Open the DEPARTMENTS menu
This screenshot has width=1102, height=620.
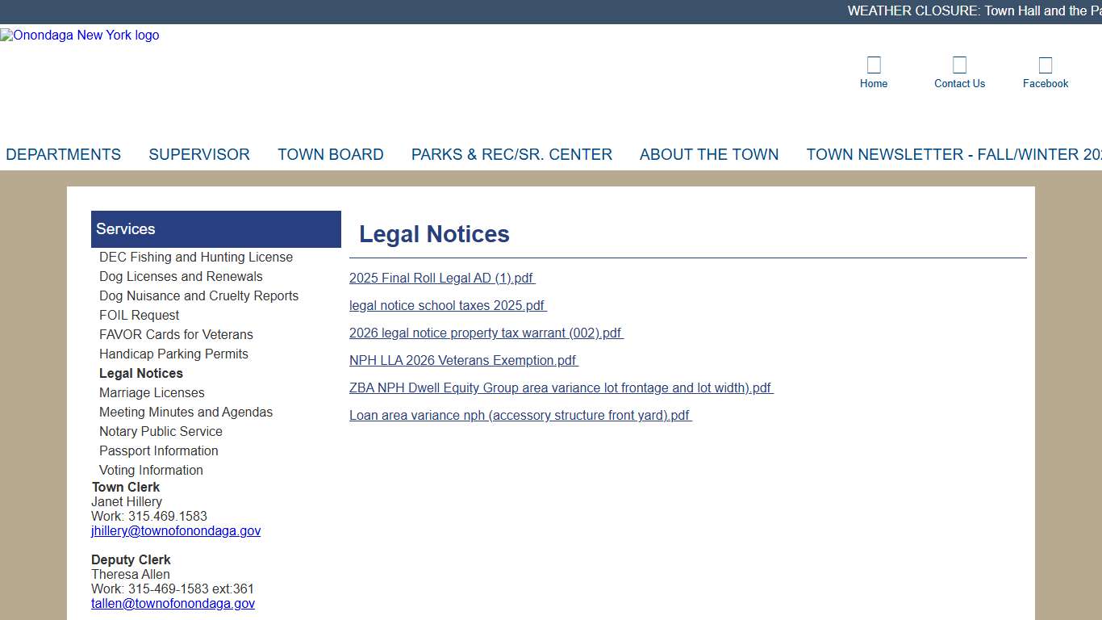tap(64, 154)
